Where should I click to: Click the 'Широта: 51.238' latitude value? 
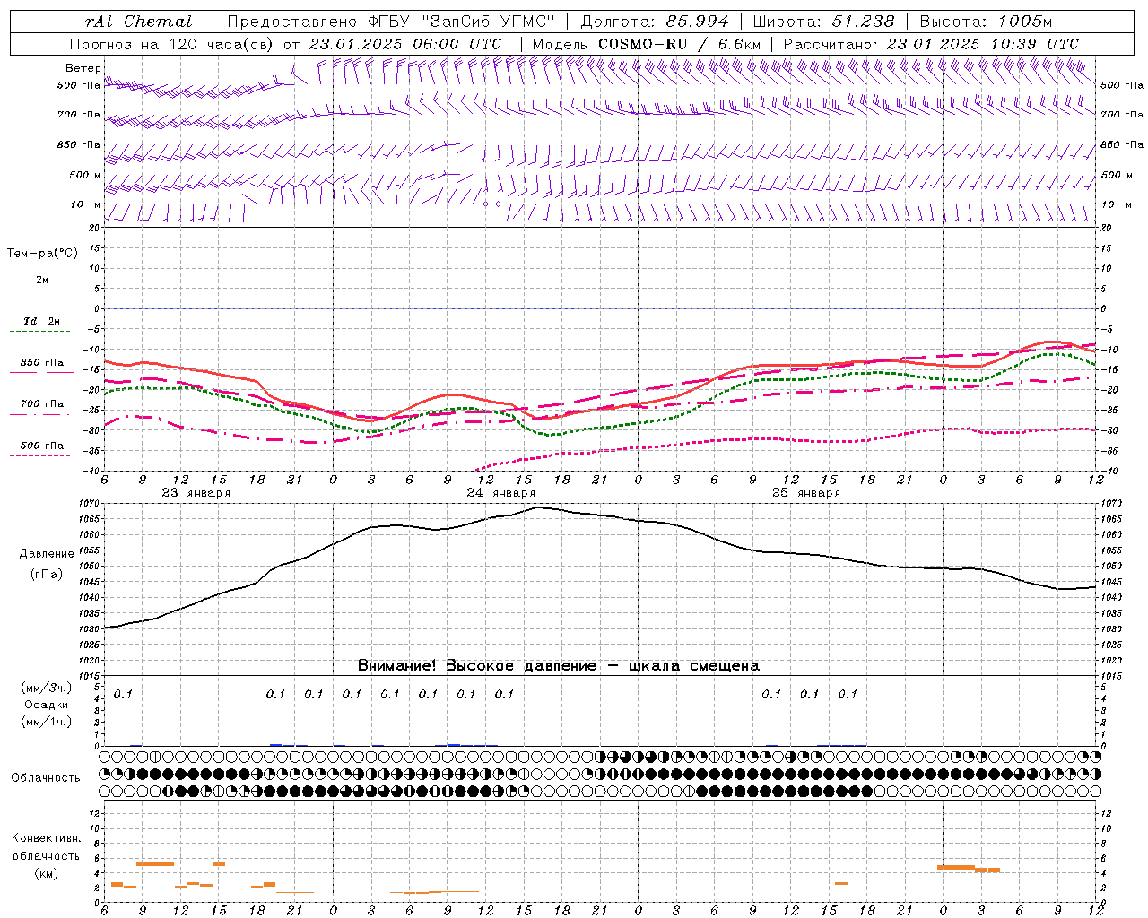tap(823, 22)
